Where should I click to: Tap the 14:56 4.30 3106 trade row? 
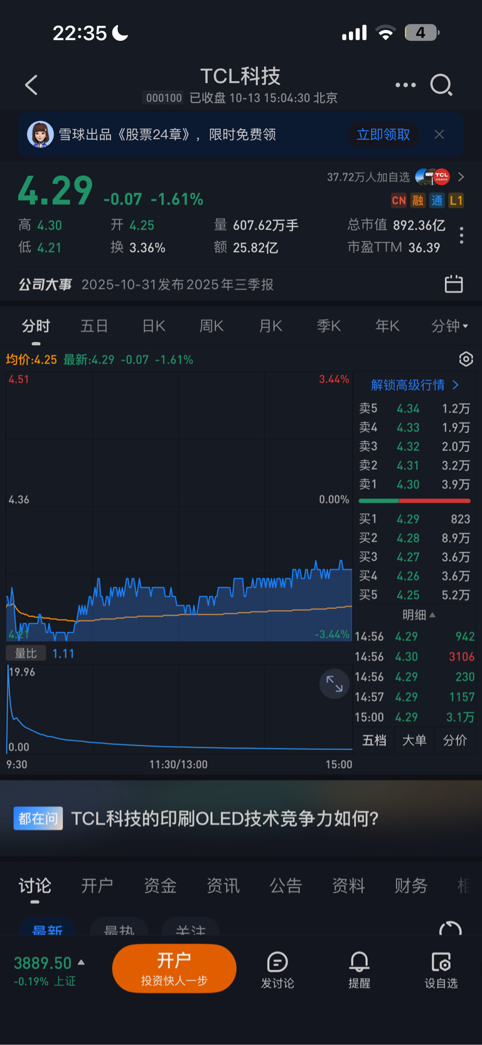(x=414, y=657)
